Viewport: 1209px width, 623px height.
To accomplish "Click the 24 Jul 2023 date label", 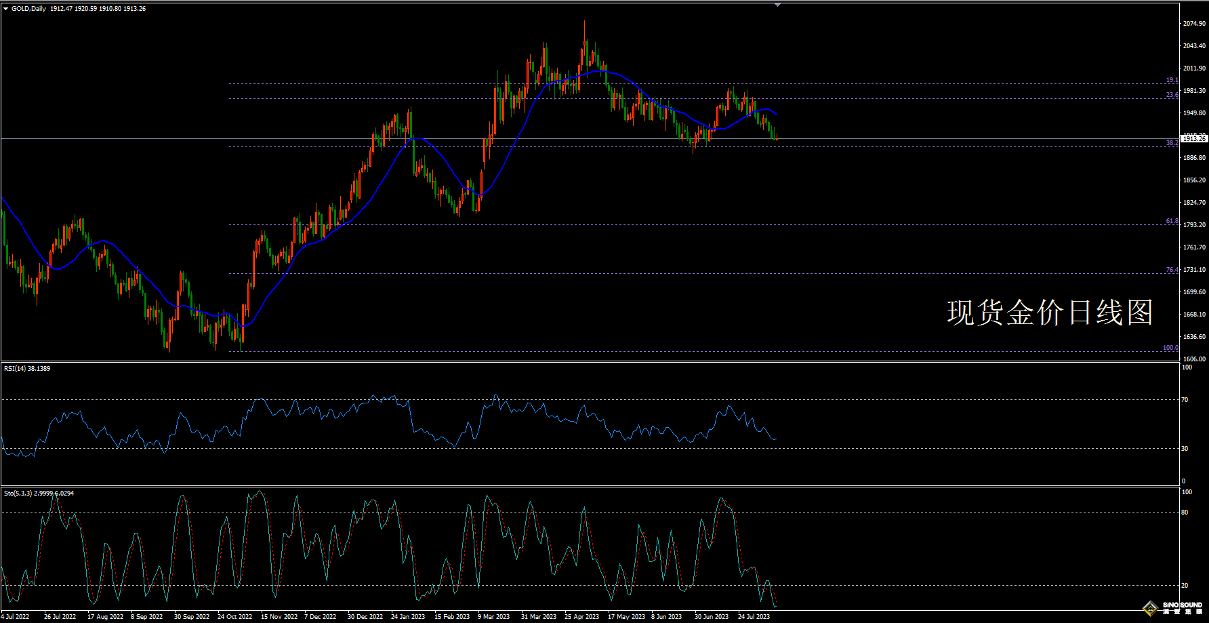I will 754,617.
